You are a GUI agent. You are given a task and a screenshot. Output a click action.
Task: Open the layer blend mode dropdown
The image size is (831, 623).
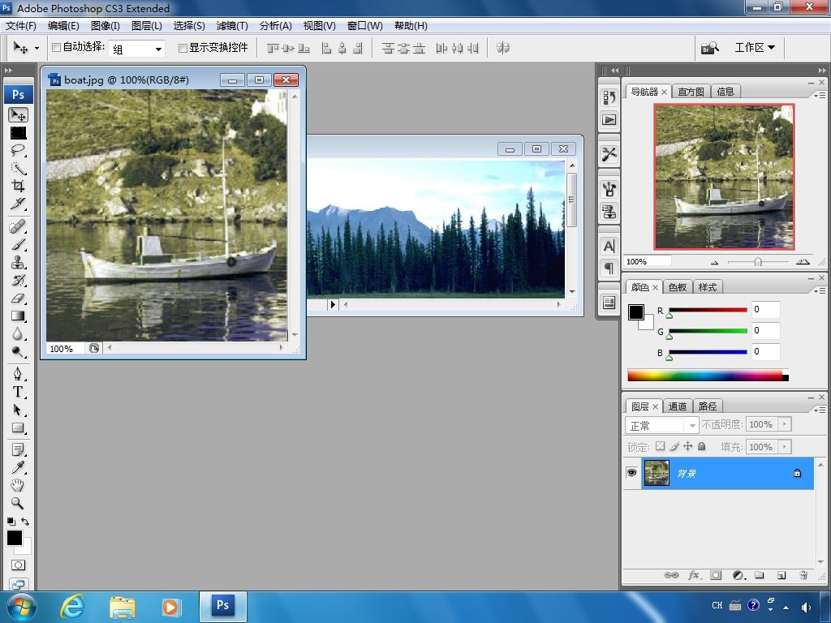click(x=661, y=425)
